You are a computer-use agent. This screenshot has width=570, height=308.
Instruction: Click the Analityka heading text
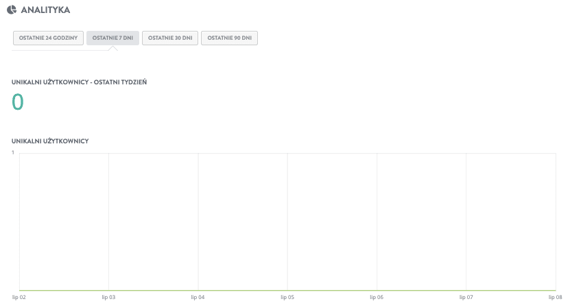click(45, 10)
